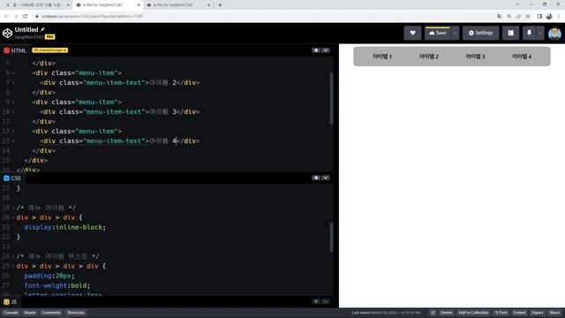Click the translate page icon
The height and width of the screenshot is (318, 565).
click(x=500, y=16)
